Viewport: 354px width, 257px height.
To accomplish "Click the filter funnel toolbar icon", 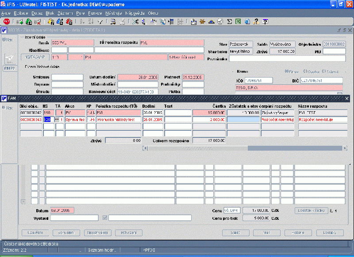I will (x=100, y=21).
